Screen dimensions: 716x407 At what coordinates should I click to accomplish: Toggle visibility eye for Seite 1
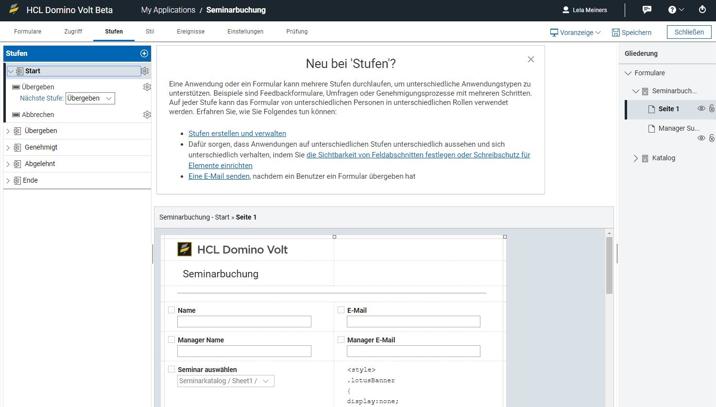(x=701, y=109)
